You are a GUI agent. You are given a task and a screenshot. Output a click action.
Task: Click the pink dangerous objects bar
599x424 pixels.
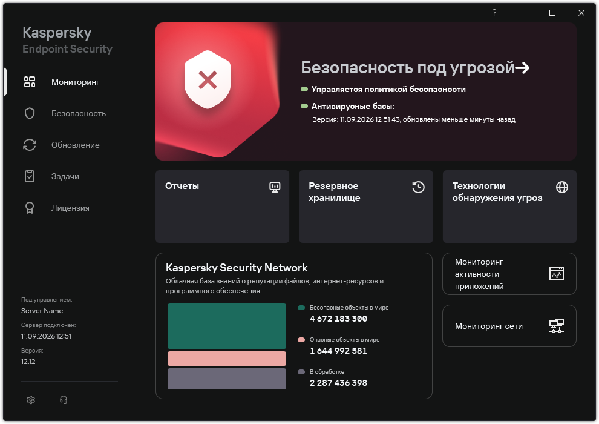coord(227,359)
